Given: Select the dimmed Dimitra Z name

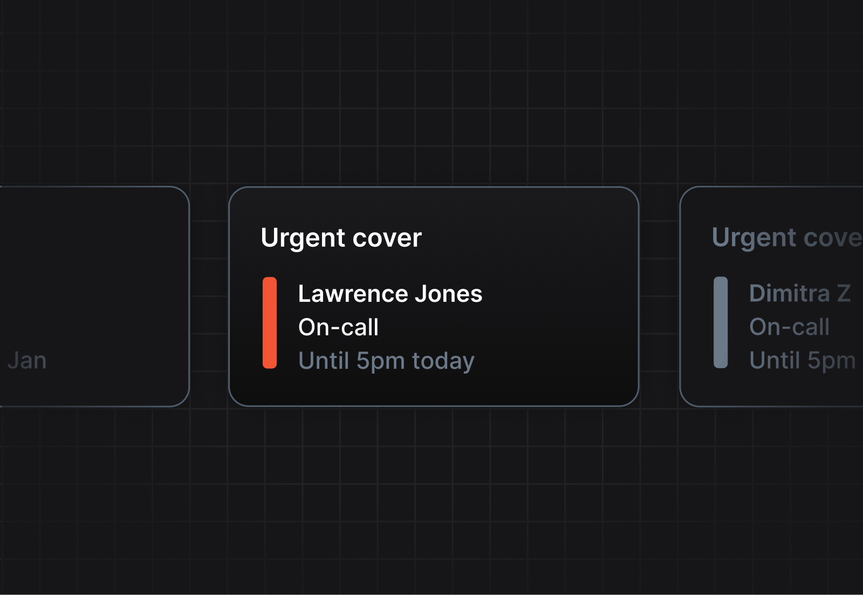Looking at the screenshot, I should pyautogui.click(x=800, y=294).
